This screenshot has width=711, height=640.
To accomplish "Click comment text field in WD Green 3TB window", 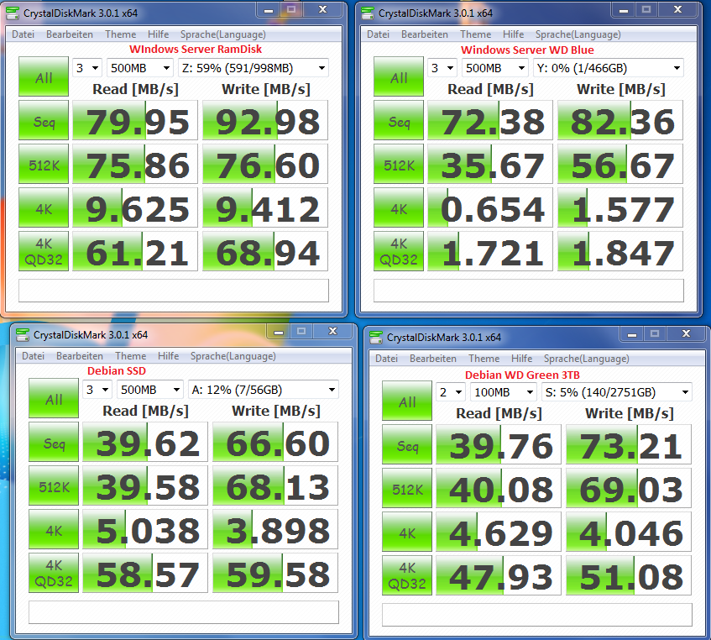I will [x=537, y=615].
